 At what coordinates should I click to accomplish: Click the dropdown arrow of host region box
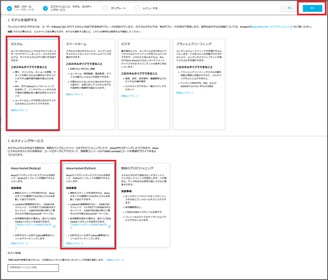(x=56, y=268)
